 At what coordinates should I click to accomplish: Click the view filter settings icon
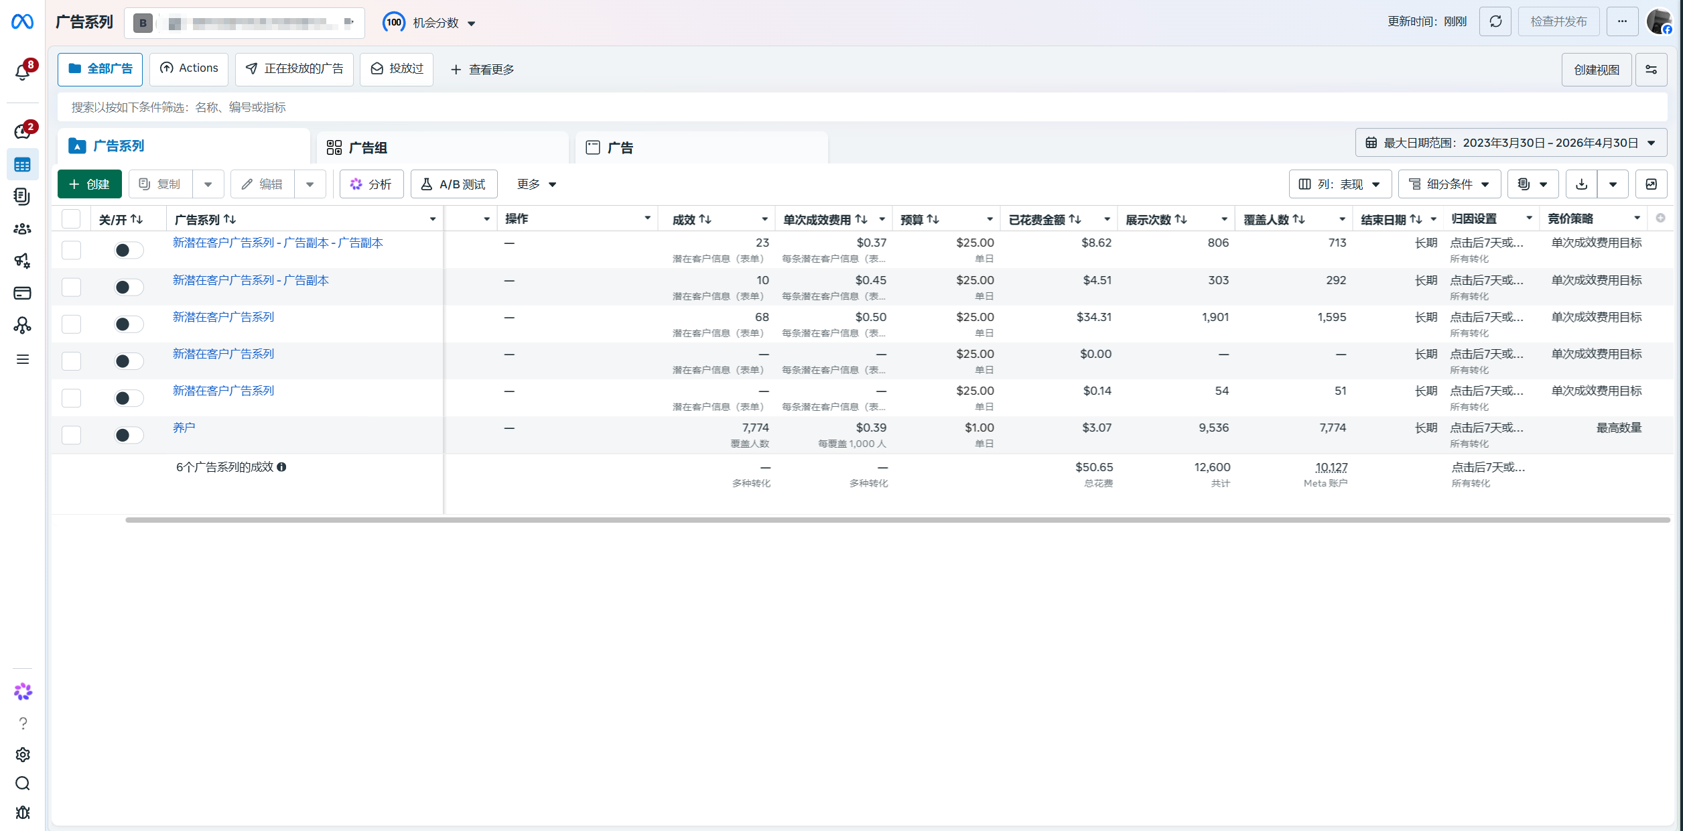[1651, 70]
